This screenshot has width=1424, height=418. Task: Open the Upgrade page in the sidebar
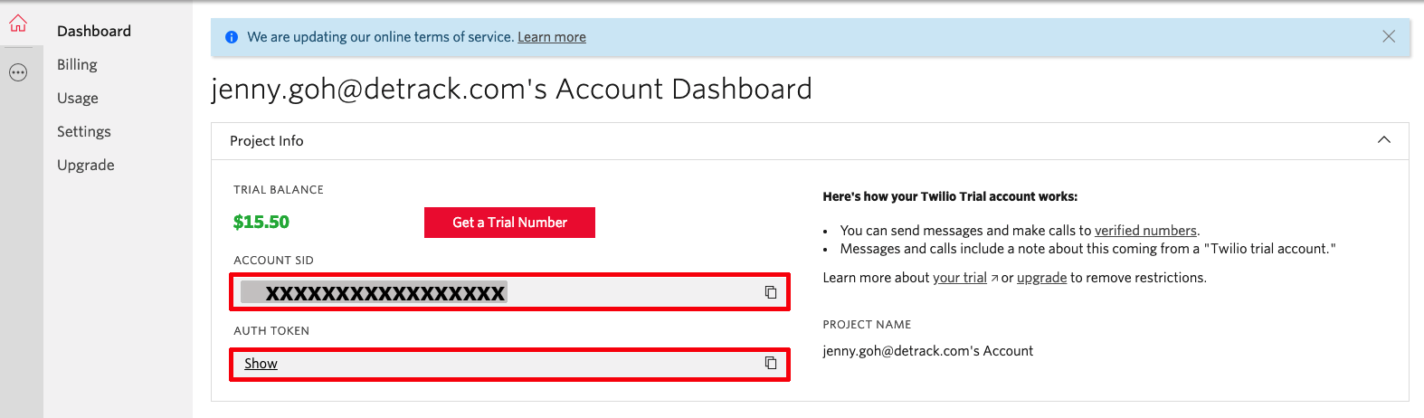click(86, 165)
